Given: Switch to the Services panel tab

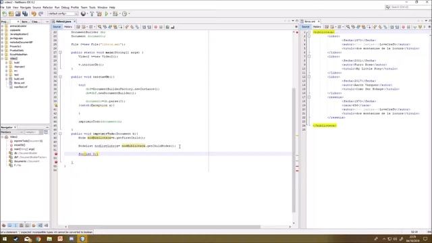Looking at the screenshot, I should point(25,22).
